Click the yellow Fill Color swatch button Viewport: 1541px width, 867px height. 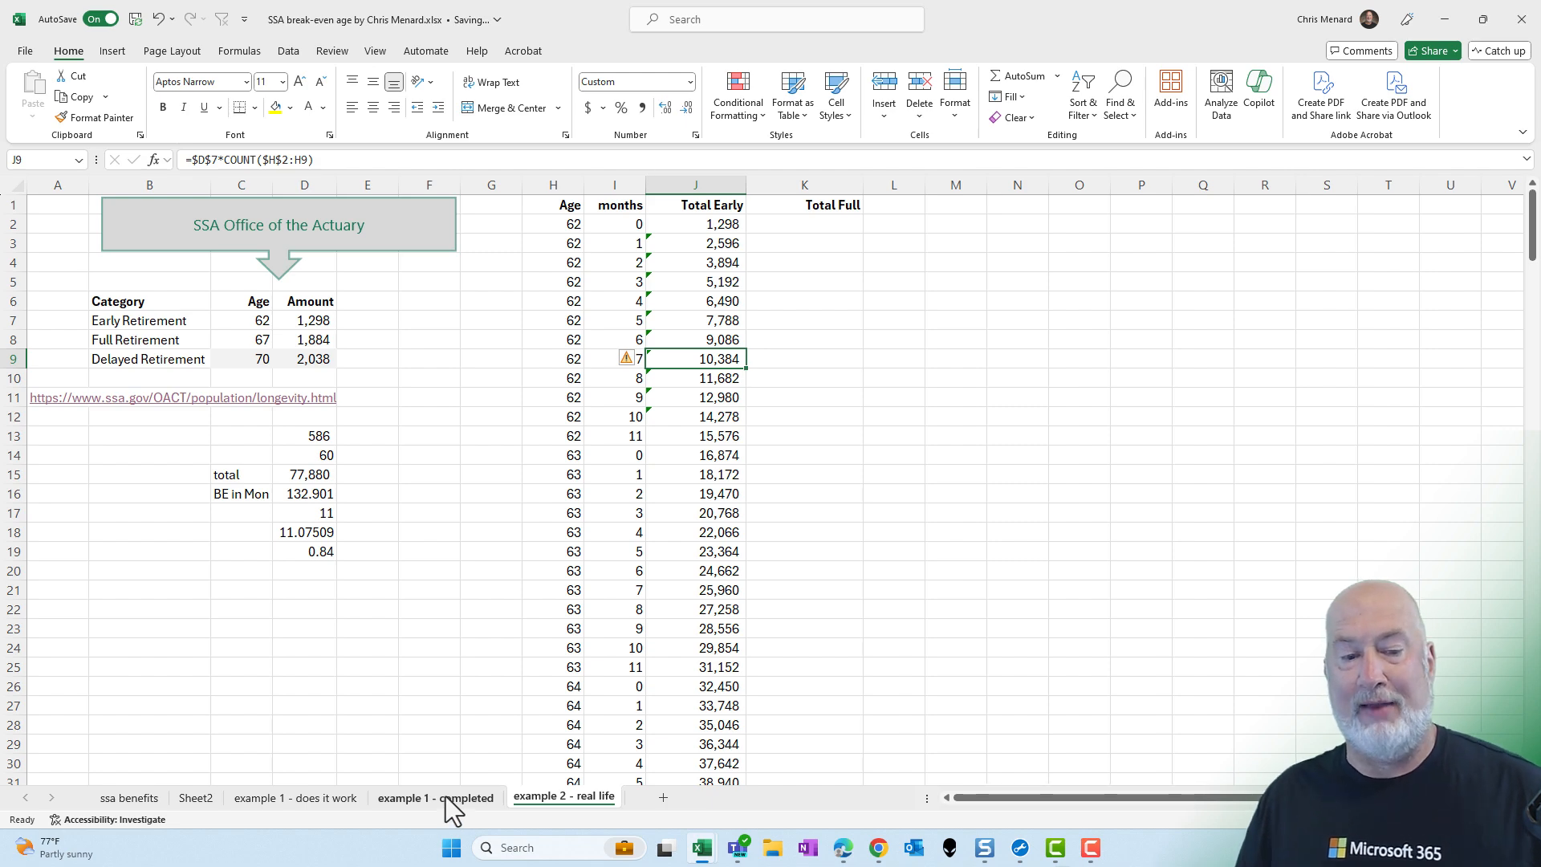(275, 108)
